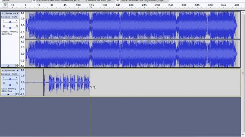Click the 2:00 mark on the timeline ruler
Screen dimensions: 245x137
pyautogui.click(x=131, y=5)
